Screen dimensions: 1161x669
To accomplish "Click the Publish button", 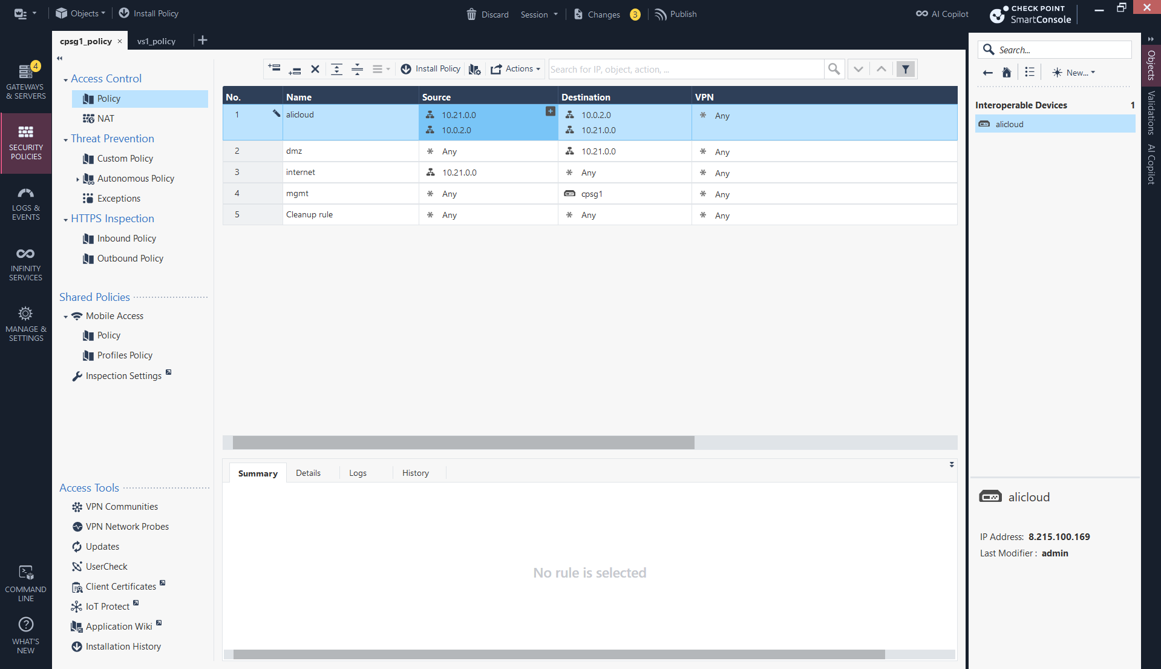I will coord(676,14).
